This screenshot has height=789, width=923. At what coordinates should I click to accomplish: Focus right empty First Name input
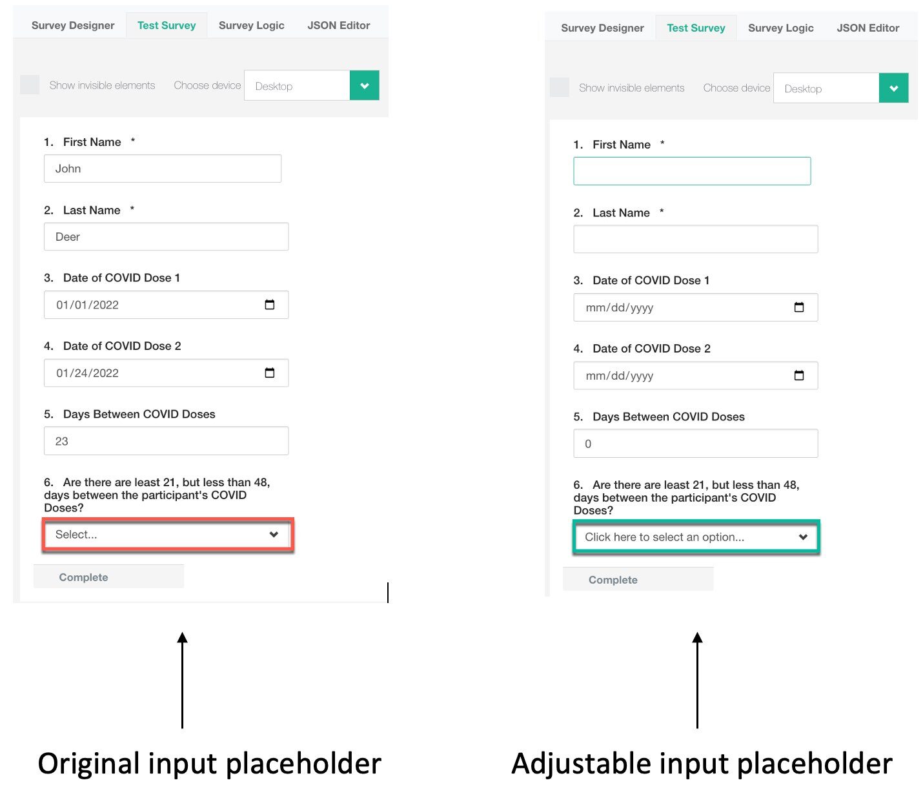692,171
